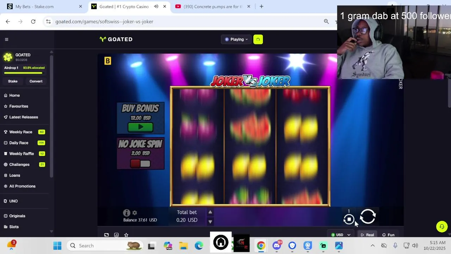Close the YouTube Concrete pumps tab
This screenshot has height=254, width=451.
pos(249,6)
